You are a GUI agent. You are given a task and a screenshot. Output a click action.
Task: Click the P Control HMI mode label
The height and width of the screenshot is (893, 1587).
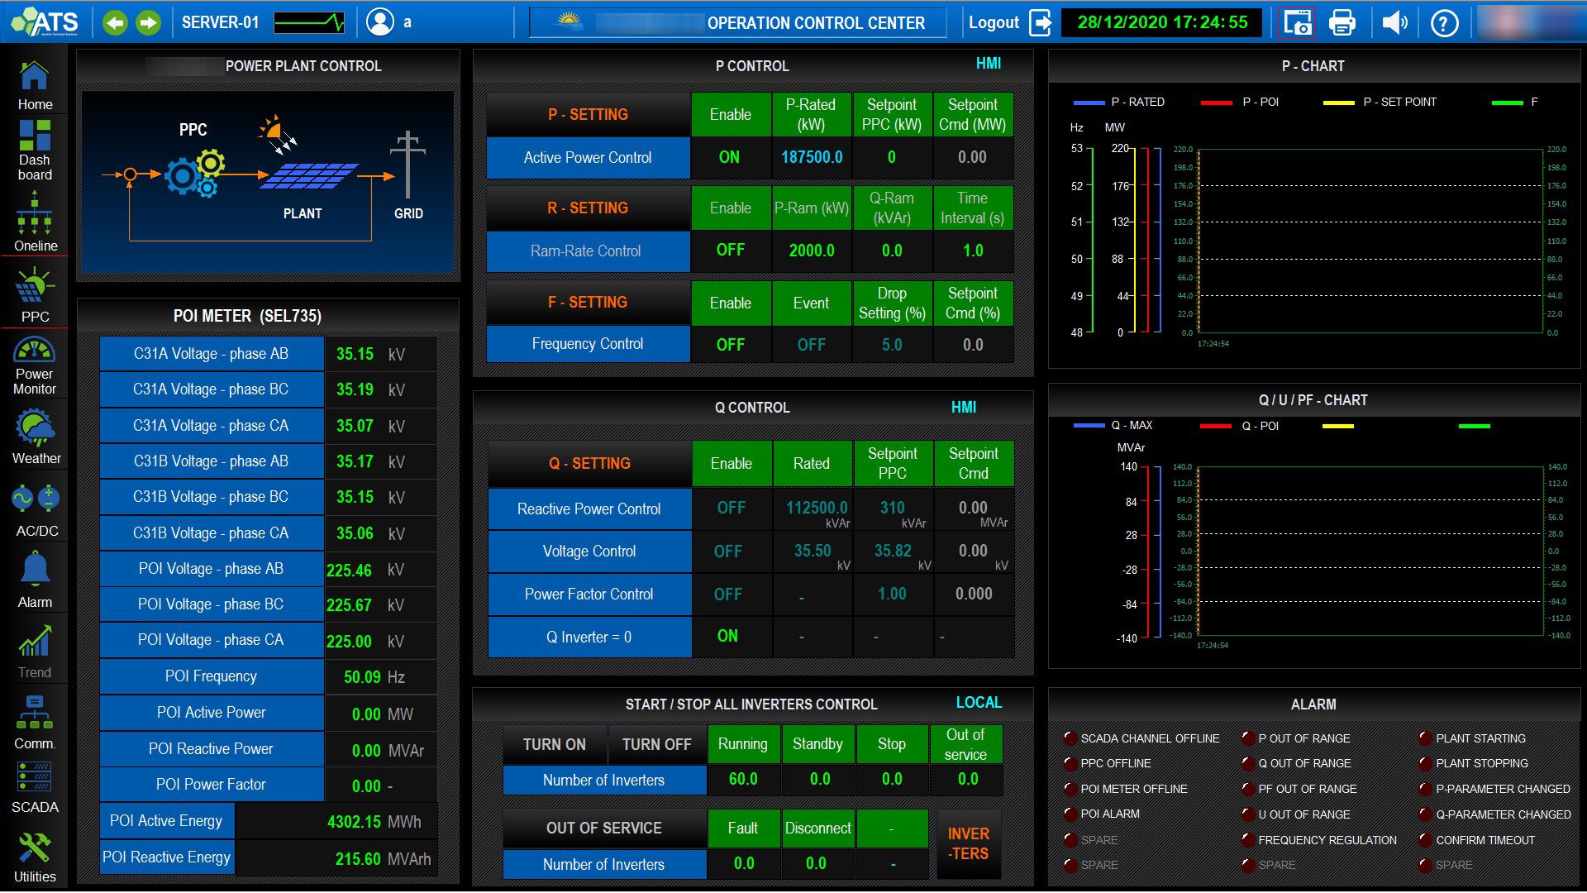[x=988, y=64]
